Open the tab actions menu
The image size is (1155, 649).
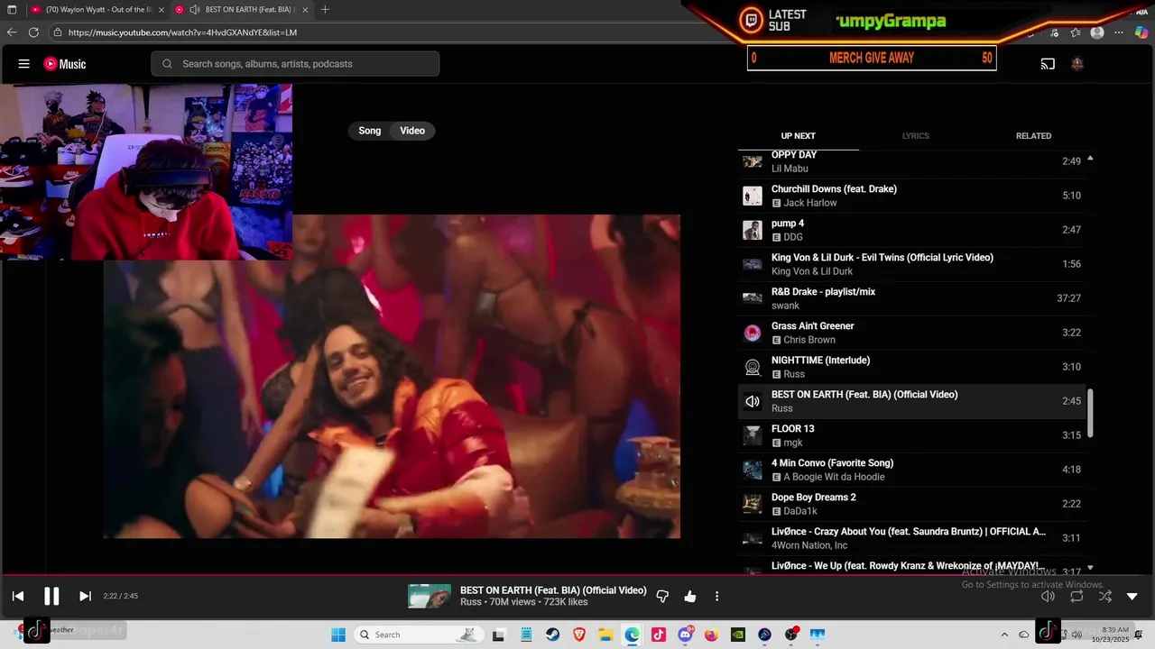click(12, 10)
